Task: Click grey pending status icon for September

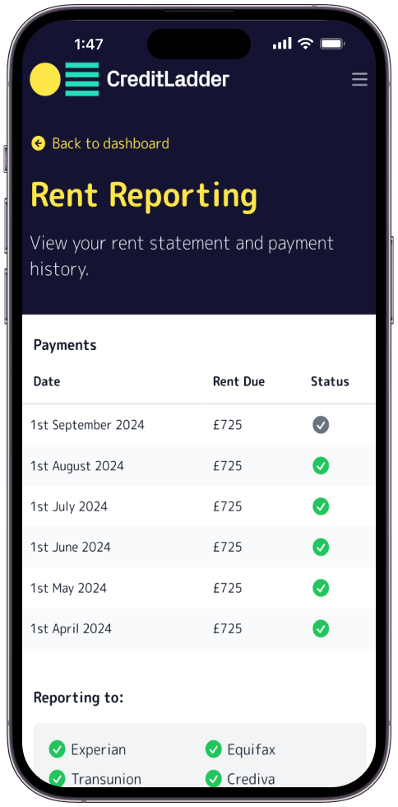Action: pyautogui.click(x=321, y=425)
